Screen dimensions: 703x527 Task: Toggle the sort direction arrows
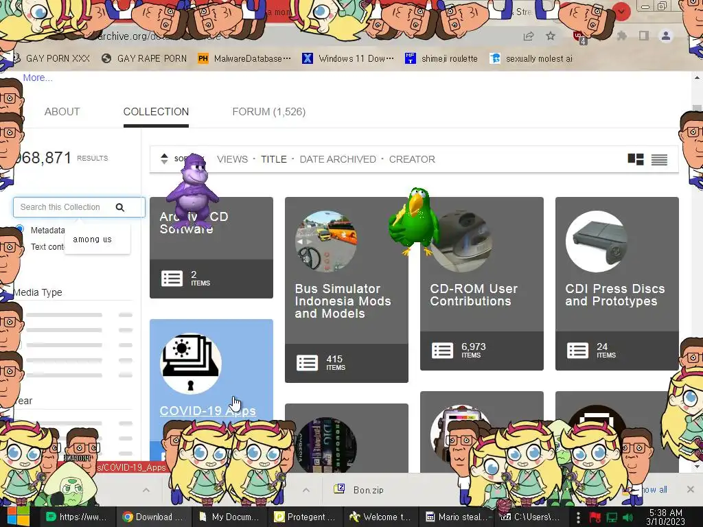tap(164, 159)
